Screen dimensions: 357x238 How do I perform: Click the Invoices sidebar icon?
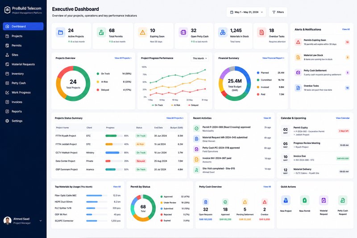pyautogui.click(x=7, y=102)
